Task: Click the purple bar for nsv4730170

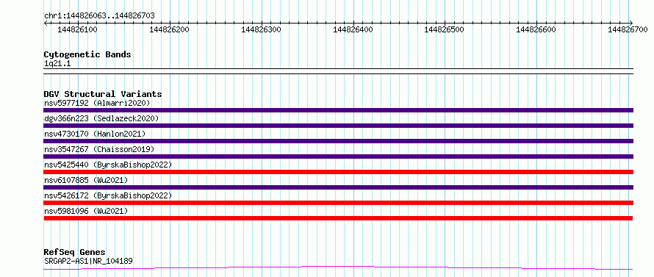Action: (339, 141)
